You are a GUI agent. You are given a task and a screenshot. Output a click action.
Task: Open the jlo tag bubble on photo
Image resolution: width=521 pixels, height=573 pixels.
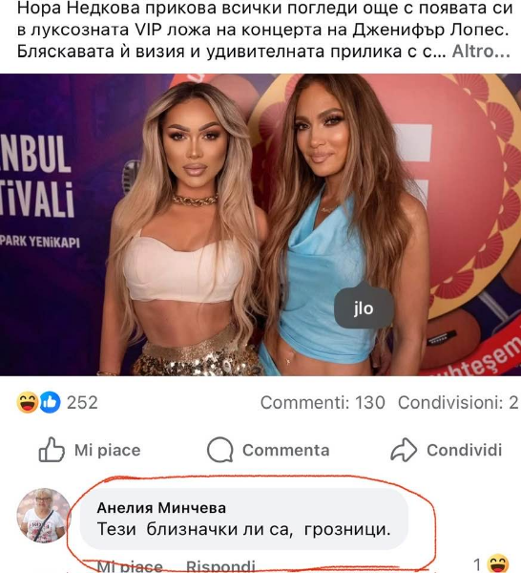pyautogui.click(x=364, y=308)
